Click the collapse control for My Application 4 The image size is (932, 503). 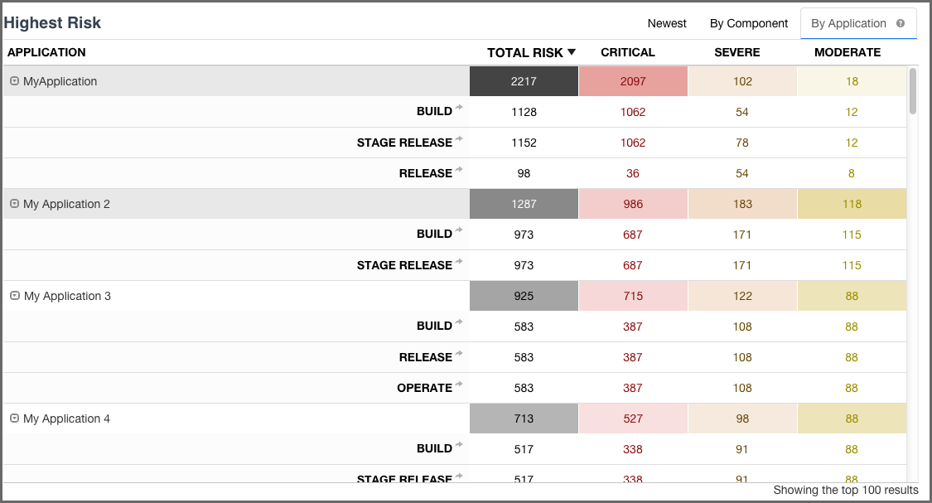13,418
